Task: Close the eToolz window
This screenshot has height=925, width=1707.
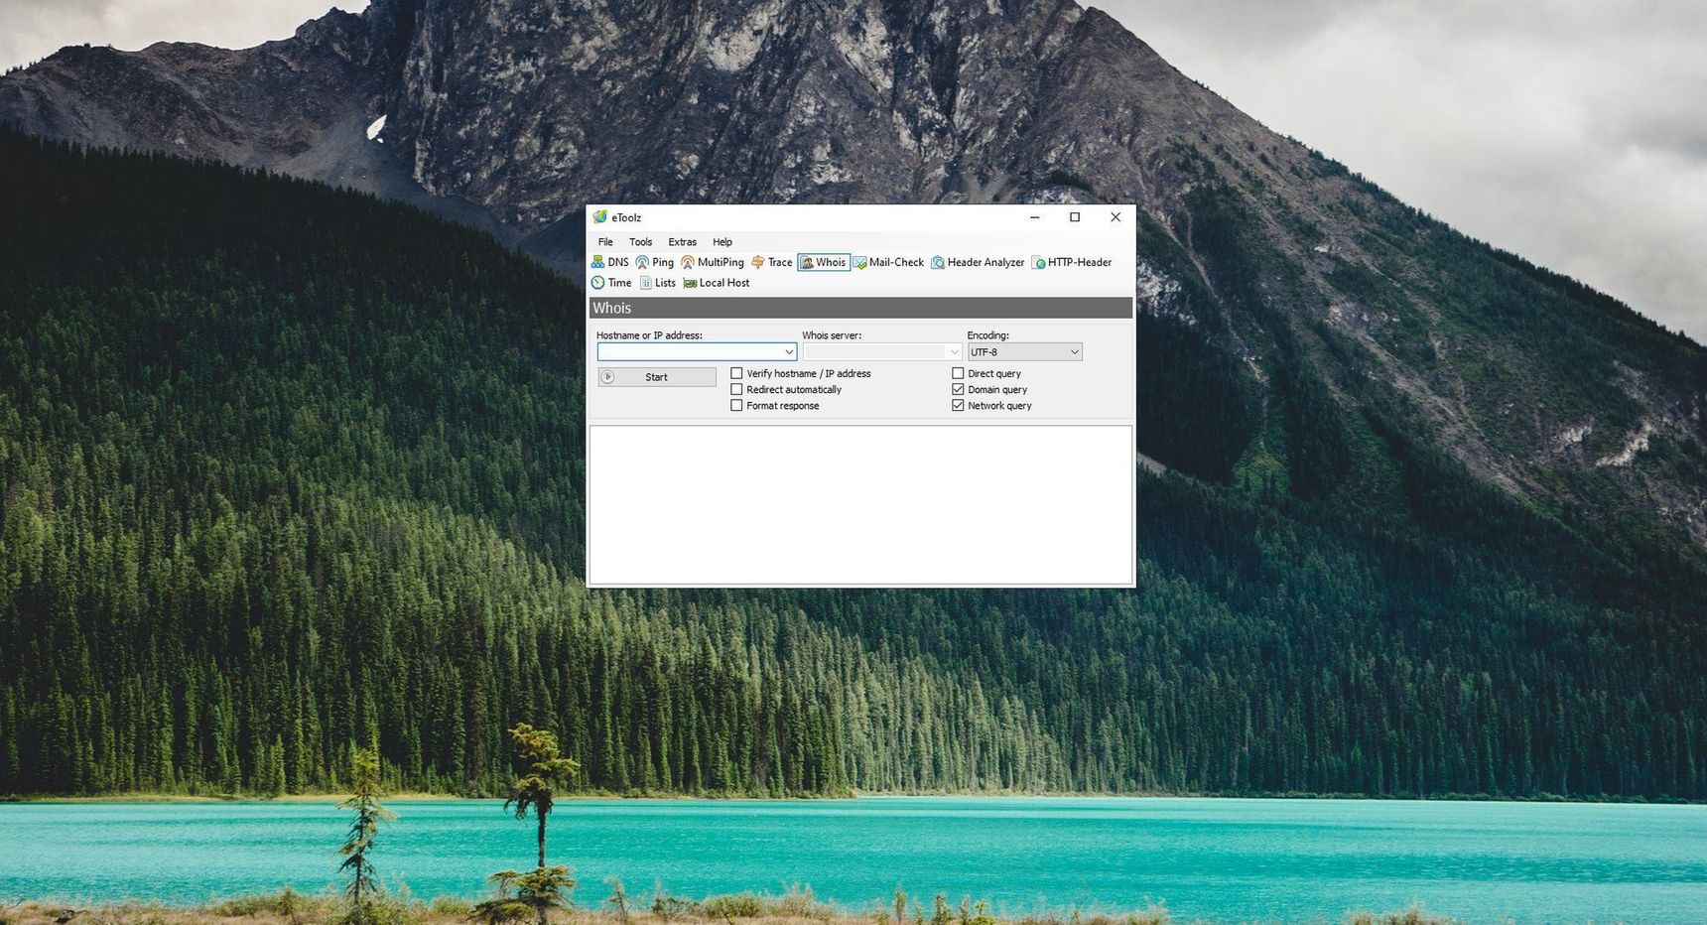Action: pos(1116,217)
